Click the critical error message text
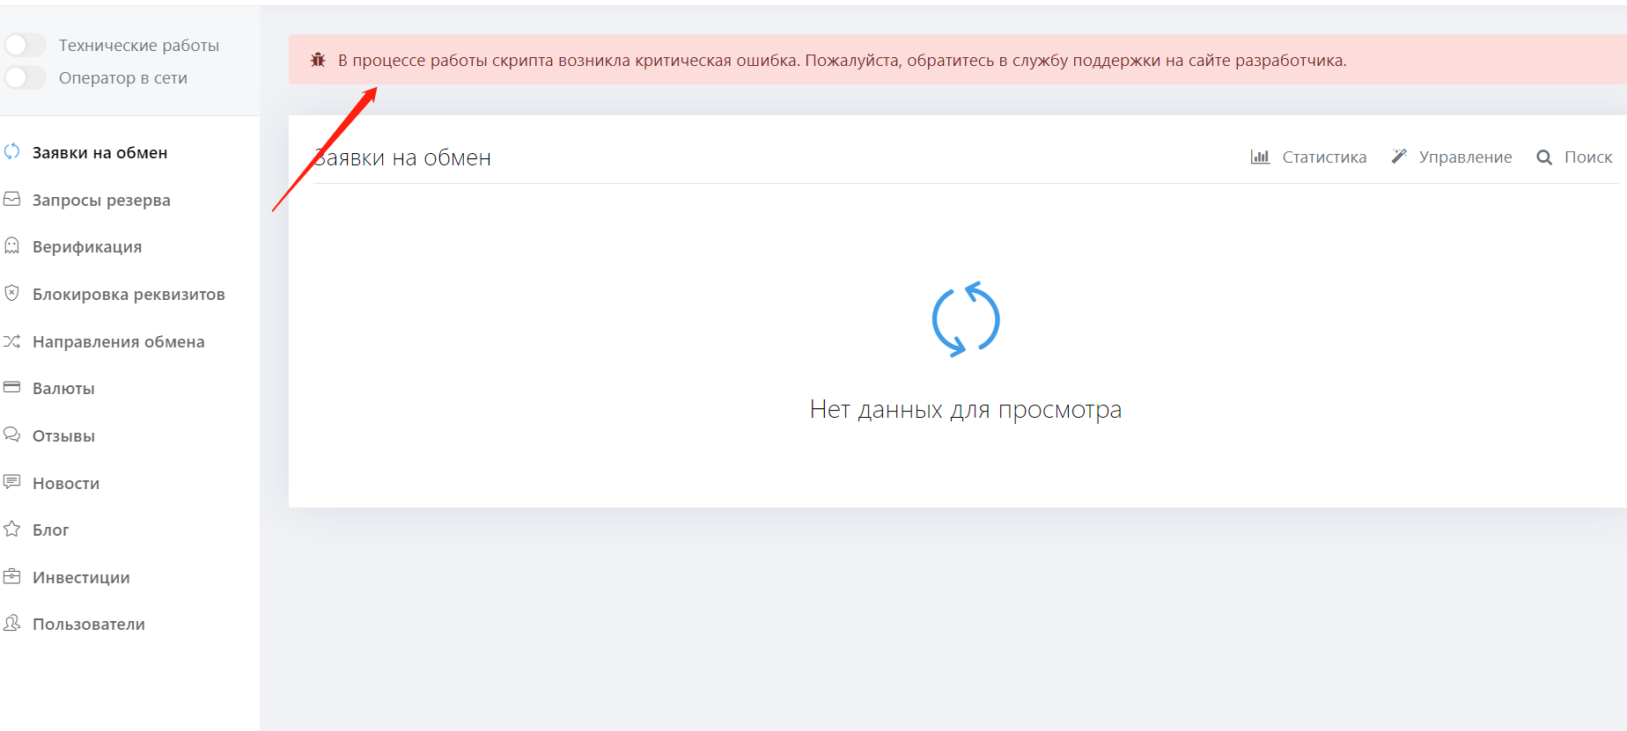The image size is (1627, 731). [843, 61]
